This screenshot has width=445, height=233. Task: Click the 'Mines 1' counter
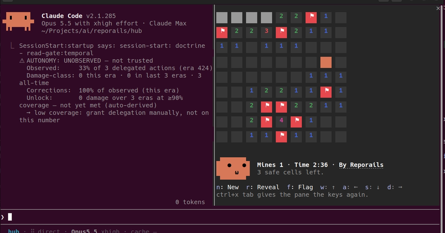point(270,165)
